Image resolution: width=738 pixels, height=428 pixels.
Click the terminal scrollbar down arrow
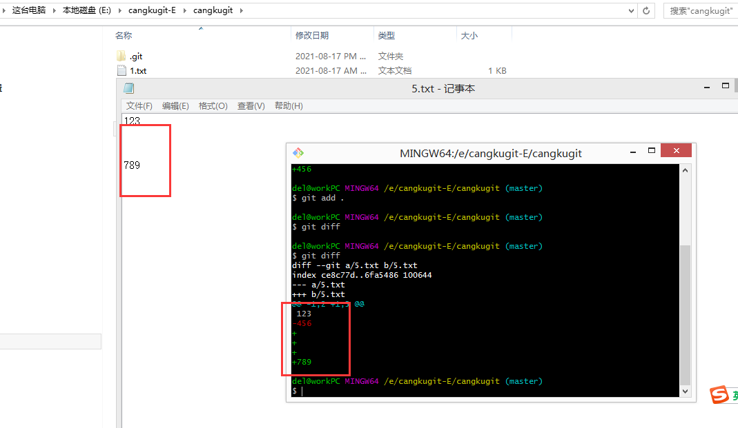(x=686, y=391)
